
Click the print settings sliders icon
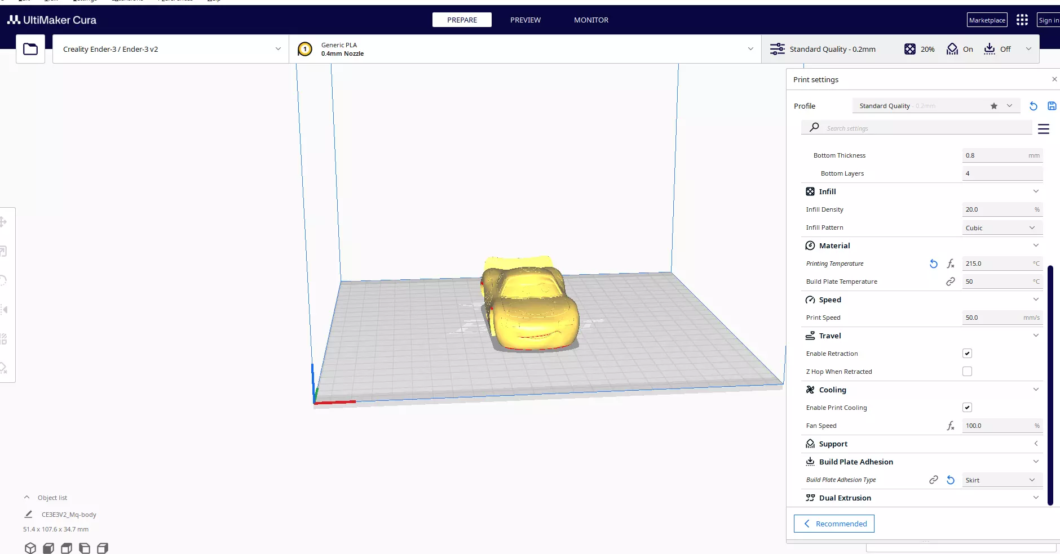(778, 49)
